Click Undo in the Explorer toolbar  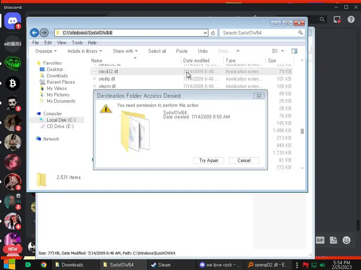click(x=203, y=51)
